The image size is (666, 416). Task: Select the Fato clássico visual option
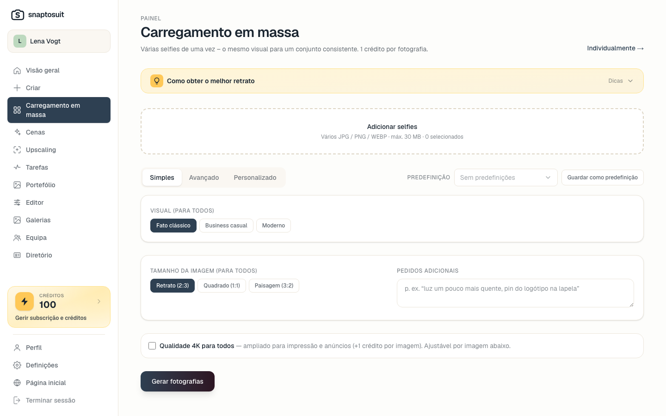pyautogui.click(x=173, y=226)
